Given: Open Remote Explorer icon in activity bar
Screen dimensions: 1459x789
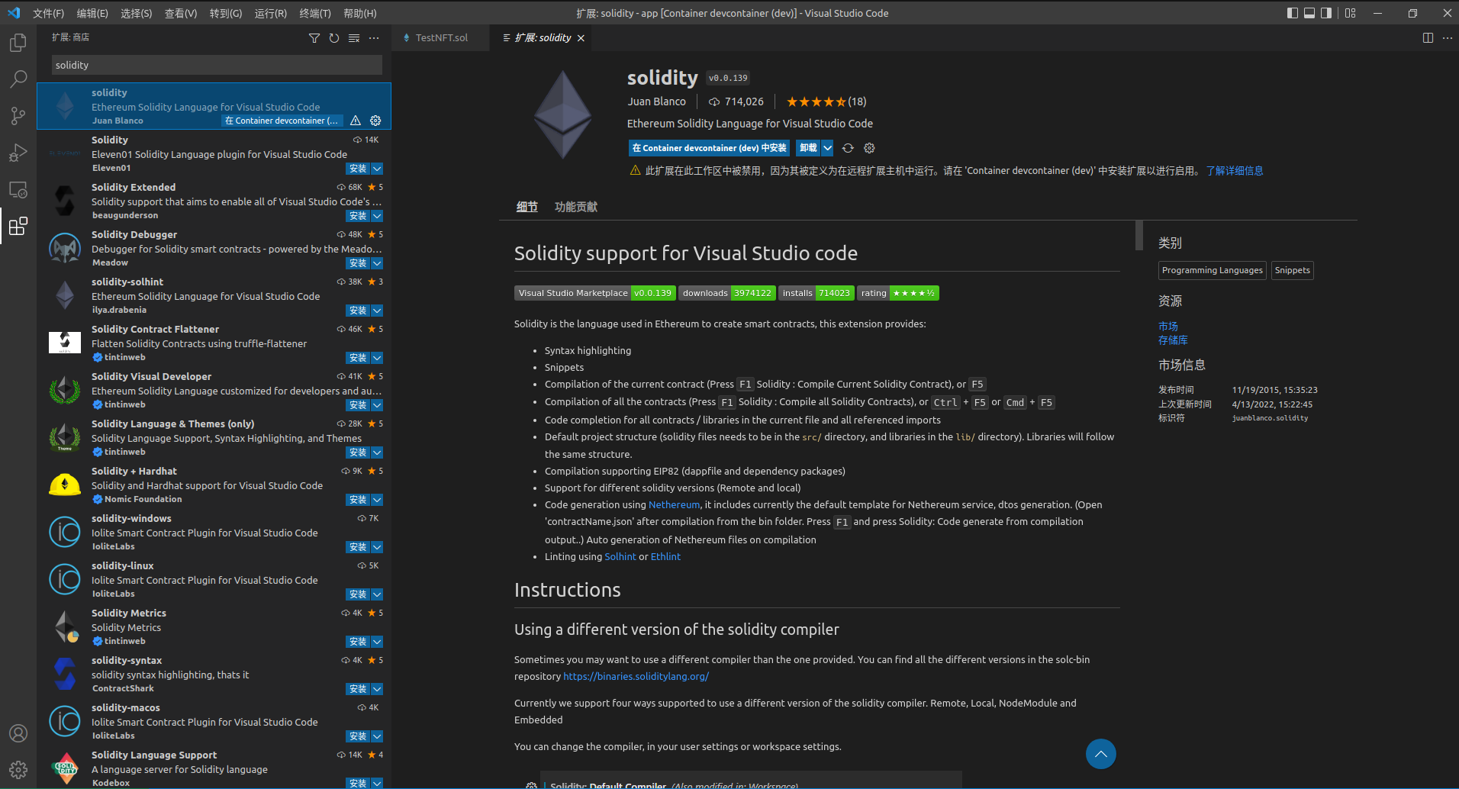Looking at the screenshot, I should pyautogui.click(x=18, y=189).
